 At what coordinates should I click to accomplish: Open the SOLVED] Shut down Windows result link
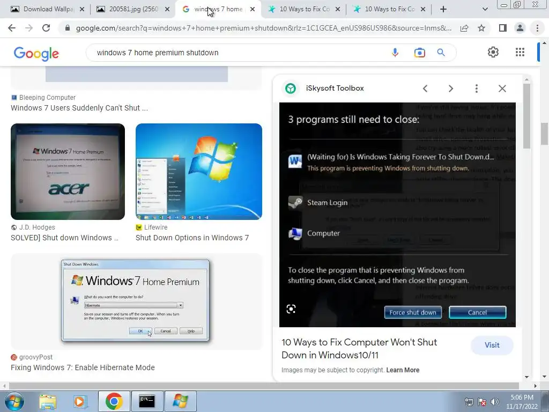[64, 238]
